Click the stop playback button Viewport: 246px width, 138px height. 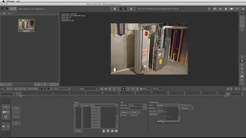pos(123,89)
